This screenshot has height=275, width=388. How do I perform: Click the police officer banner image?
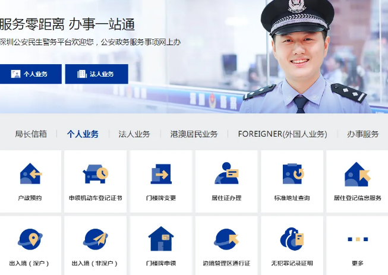coord(305,56)
